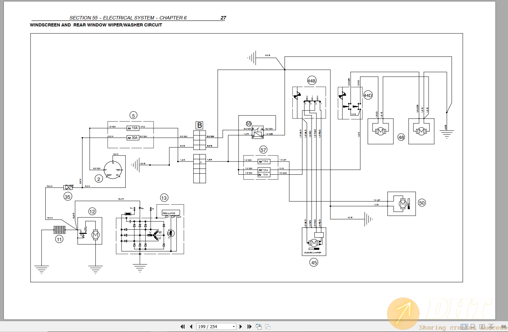The image size is (508, 332).
Task: Open the page number dropdown arrow
Action: (x=234, y=326)
